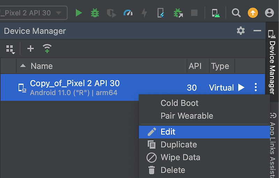The image size is (279, 178).
Task: Open the Pixel 2 API 30 device dropdown
Action: point(33,13)
